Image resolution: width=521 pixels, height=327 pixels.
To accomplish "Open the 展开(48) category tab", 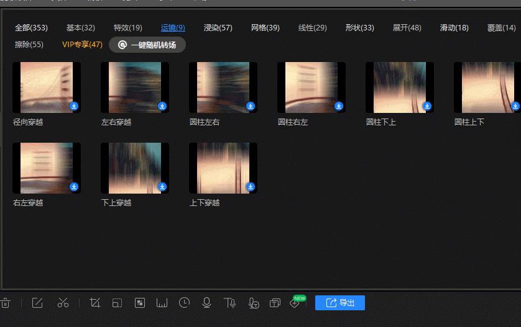I will pos(407,27).
